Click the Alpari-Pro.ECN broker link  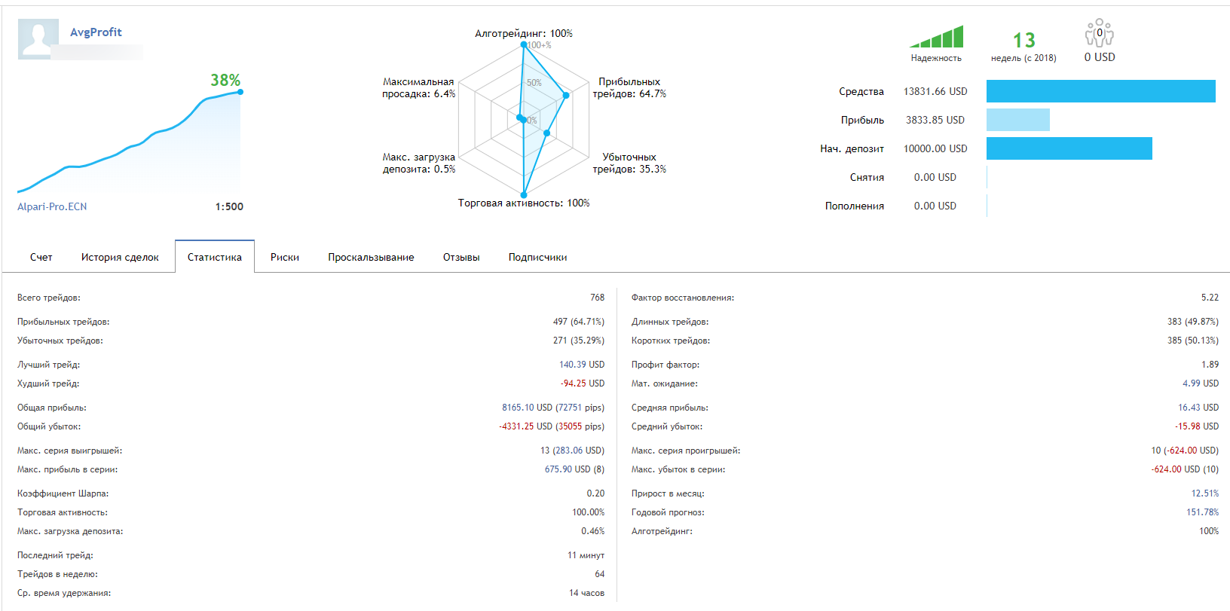[x=52, y=206]
